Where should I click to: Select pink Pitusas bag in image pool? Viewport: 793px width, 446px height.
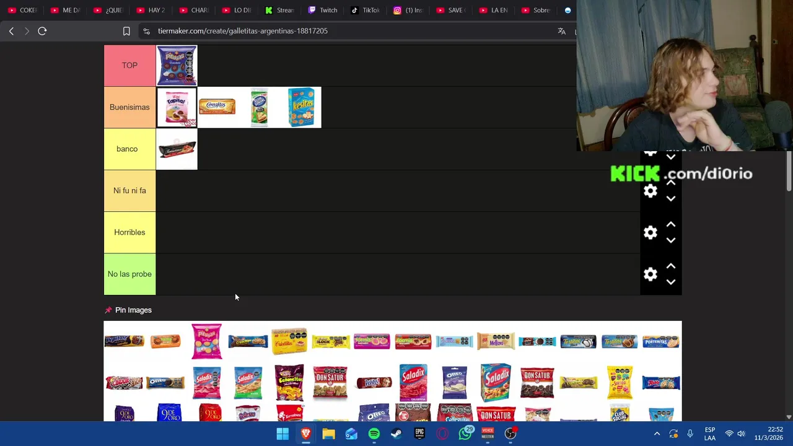click(206, 341)
